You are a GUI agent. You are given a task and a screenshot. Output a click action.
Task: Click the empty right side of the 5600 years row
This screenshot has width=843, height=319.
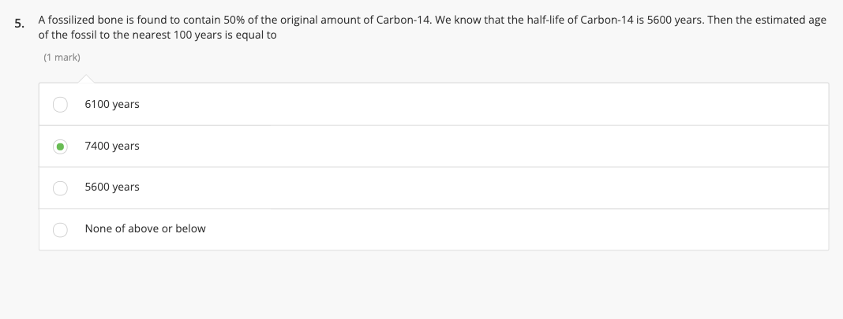[553, 187]
